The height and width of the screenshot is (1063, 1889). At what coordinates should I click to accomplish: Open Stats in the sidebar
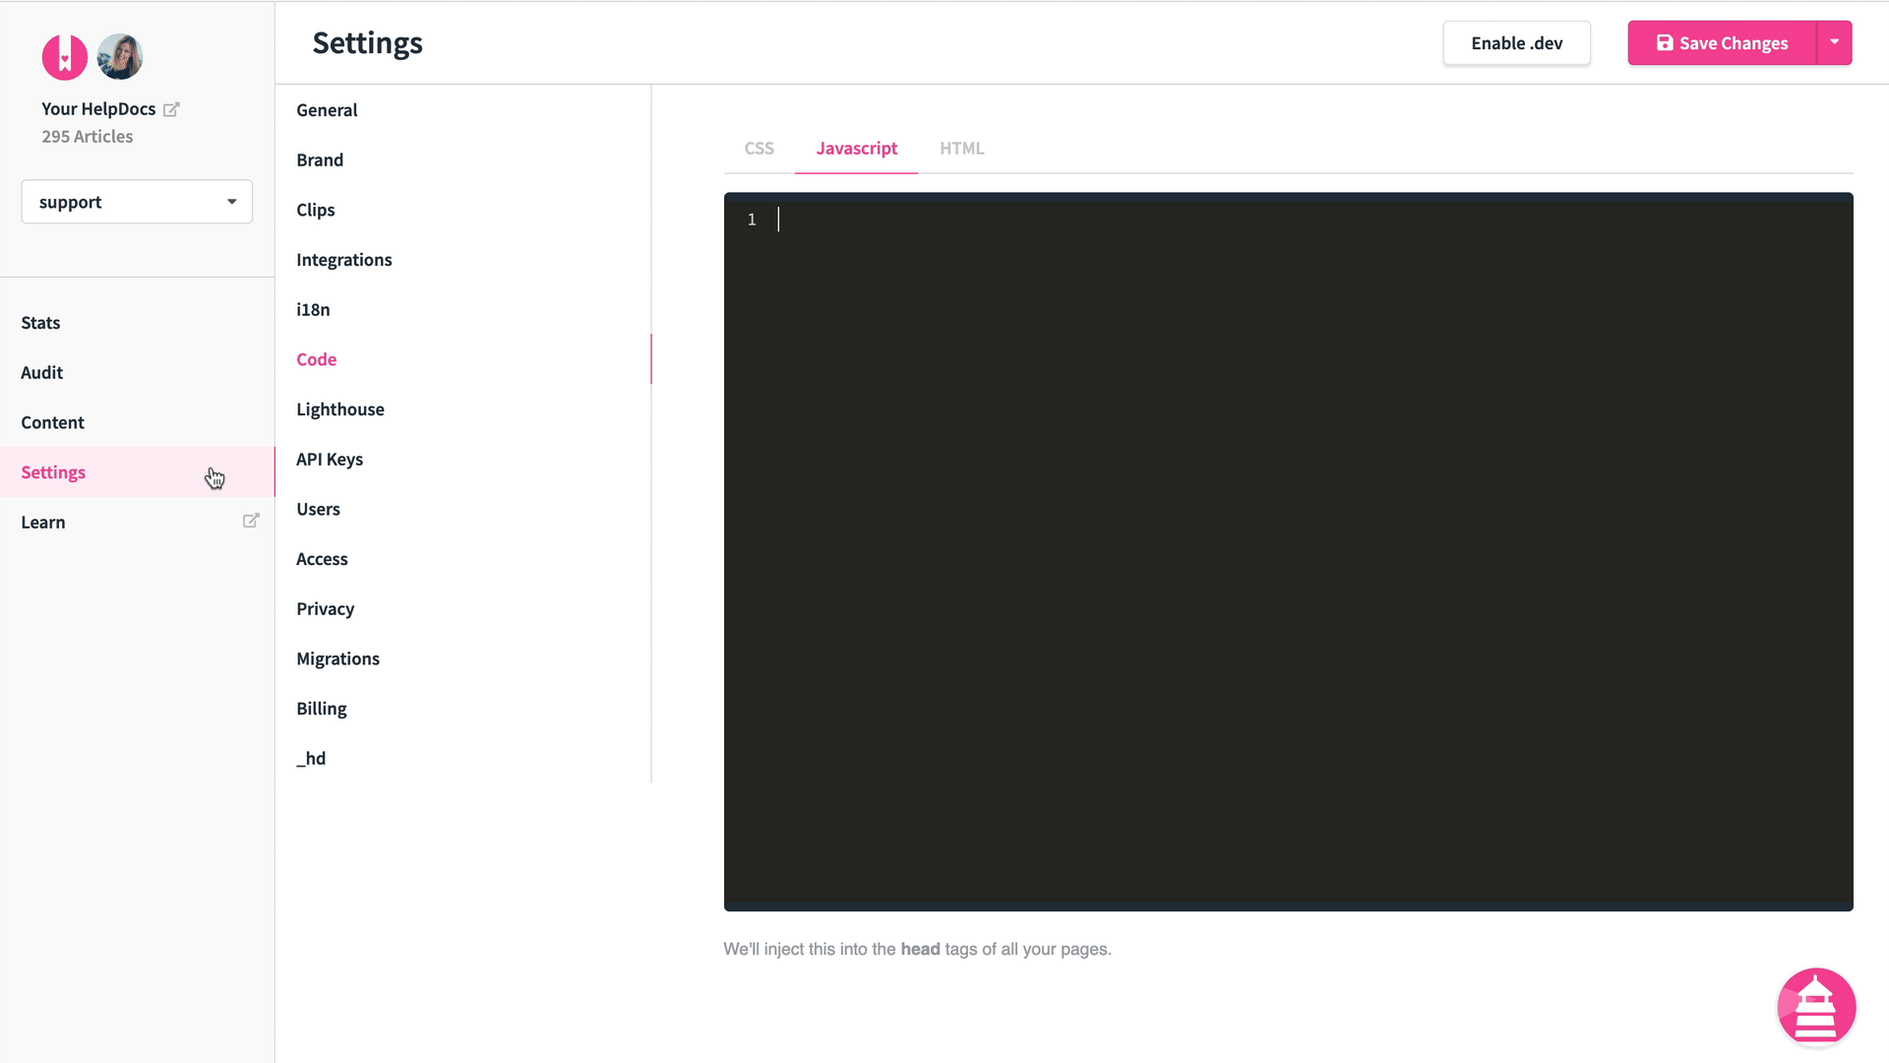pos(137,323)
